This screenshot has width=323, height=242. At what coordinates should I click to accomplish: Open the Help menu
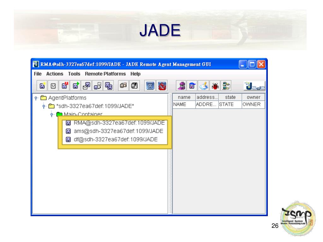click(x=135, y=74)
